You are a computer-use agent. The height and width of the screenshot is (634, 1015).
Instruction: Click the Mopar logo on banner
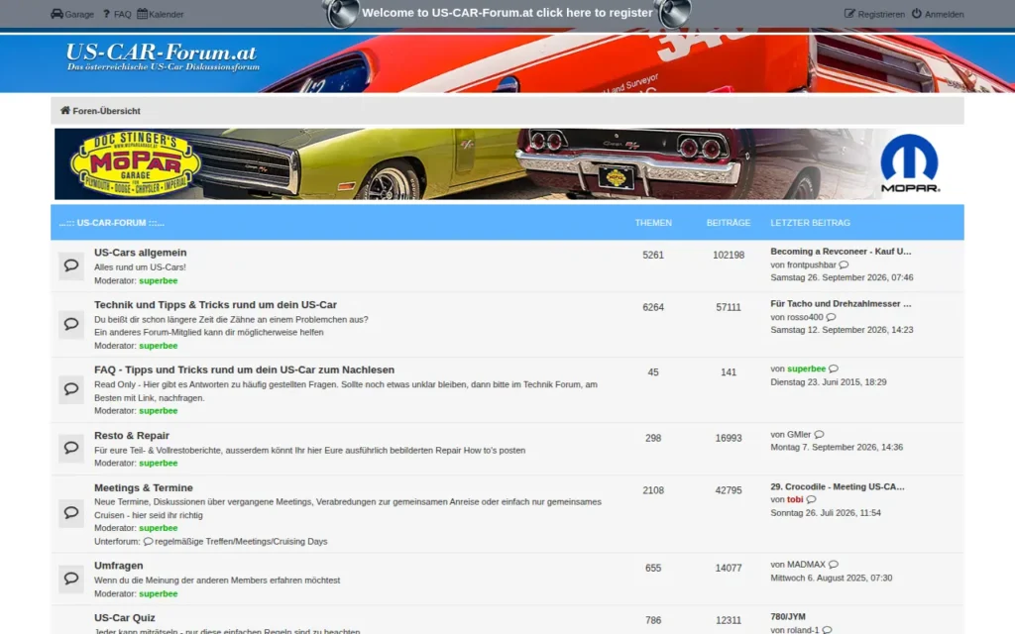coord(910,163)
